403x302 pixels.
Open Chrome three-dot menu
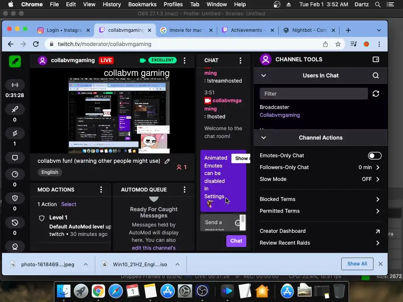tap(379, 44)
